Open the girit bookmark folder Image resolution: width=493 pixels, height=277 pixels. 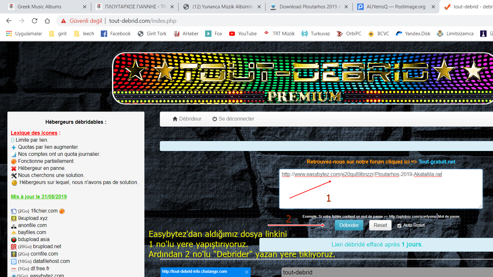click(58, 34)
